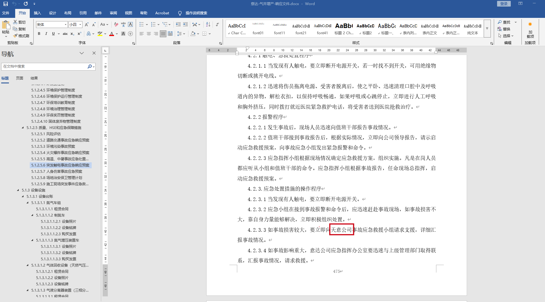Click the 粘贴 (paste) button

(6, 29)
